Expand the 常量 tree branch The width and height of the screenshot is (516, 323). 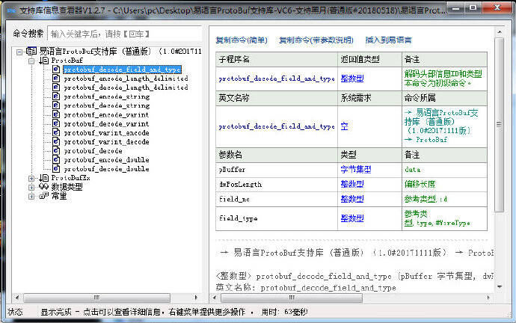[31, 197]
